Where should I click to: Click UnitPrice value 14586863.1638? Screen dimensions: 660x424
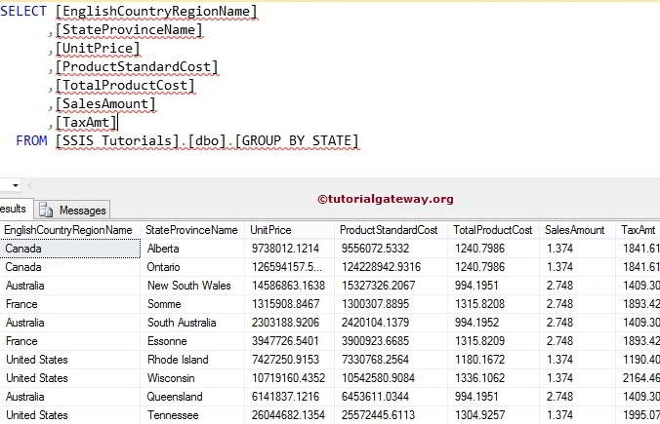288,286
